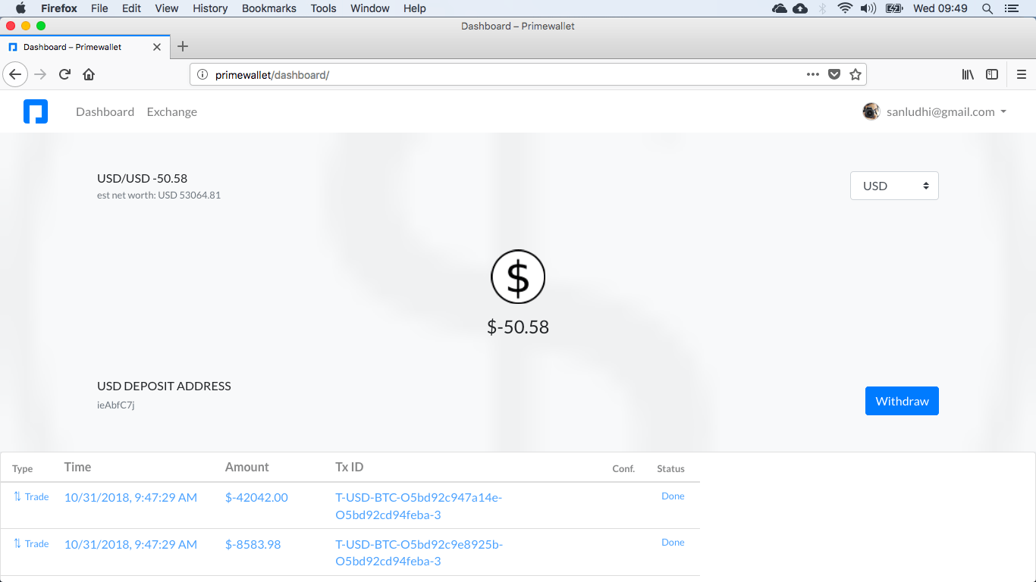Click the USD deposit address ieAbfC7j
The image size is (1036, 582).
pyautogui.click(x=116, y=405)
